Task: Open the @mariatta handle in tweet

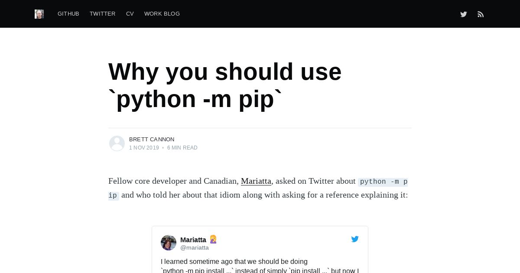Action: point(195,248)
